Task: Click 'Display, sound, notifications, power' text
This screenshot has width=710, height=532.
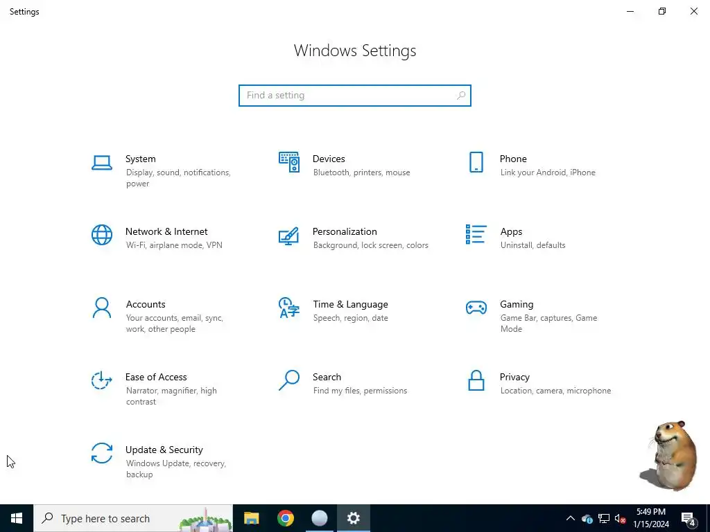Action: click(x=178, y=178)
